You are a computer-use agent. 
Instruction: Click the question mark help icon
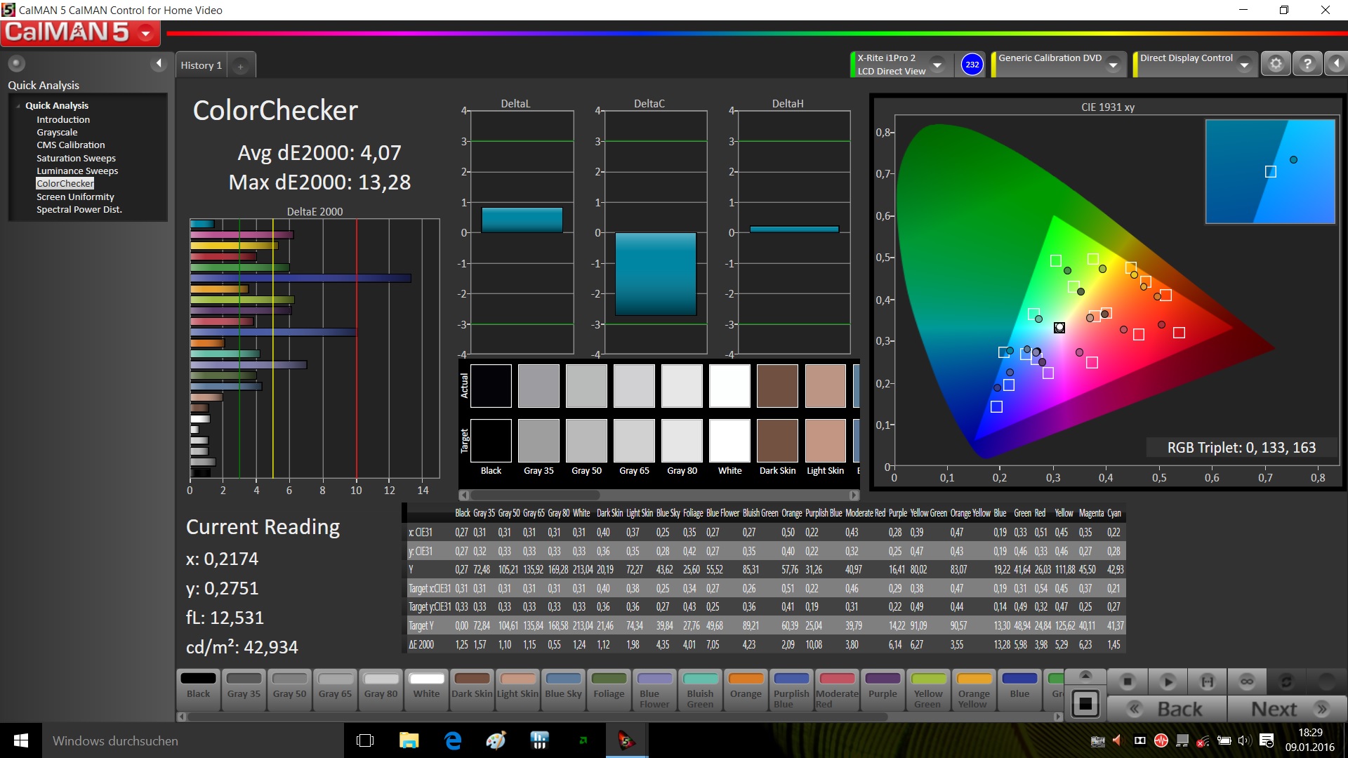pos(1307,64)
